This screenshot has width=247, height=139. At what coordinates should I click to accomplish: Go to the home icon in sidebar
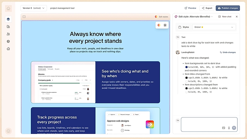[8, 8]
